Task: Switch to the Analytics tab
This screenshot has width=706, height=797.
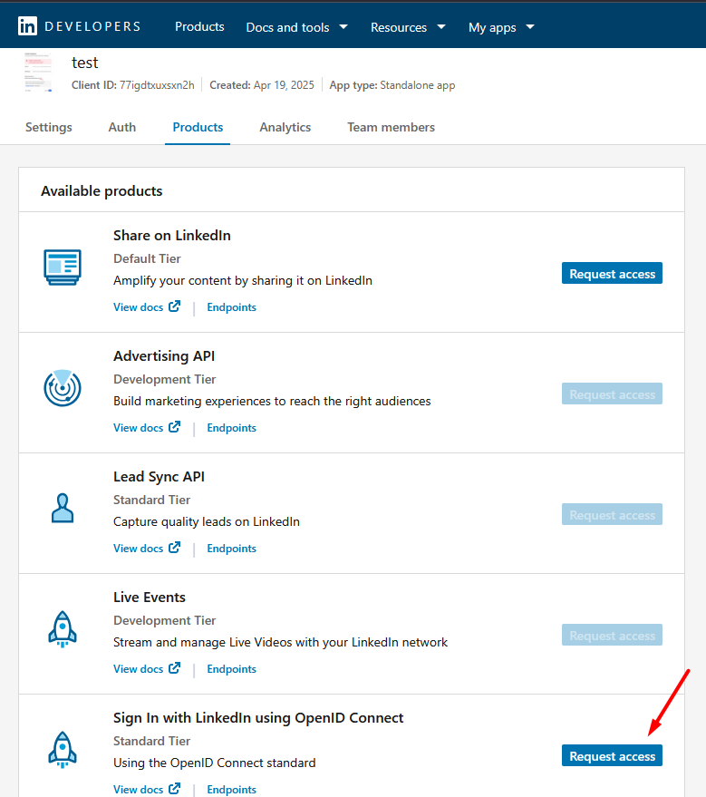Action: tap(285, 127)
